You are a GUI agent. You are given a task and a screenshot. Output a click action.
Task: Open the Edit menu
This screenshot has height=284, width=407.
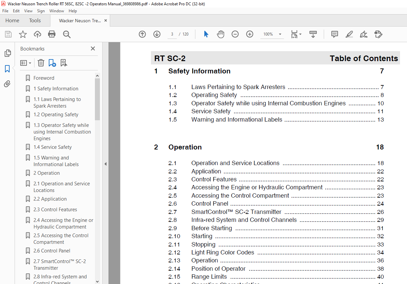16,11
